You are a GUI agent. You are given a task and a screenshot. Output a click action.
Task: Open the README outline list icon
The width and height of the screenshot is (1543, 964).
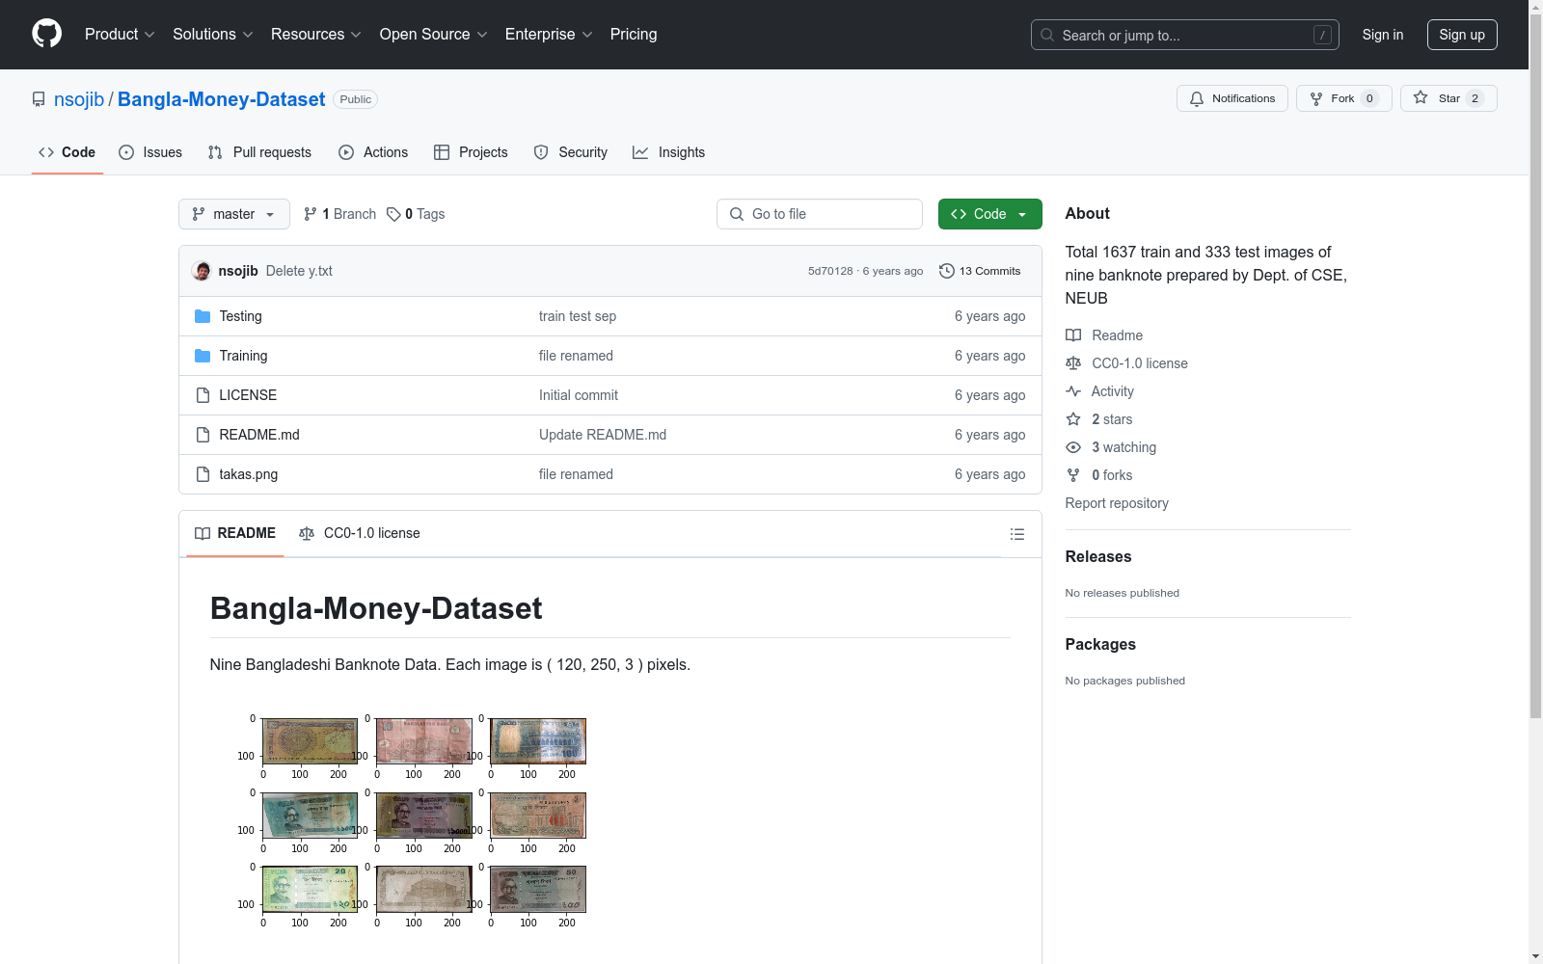(1016, 534)
